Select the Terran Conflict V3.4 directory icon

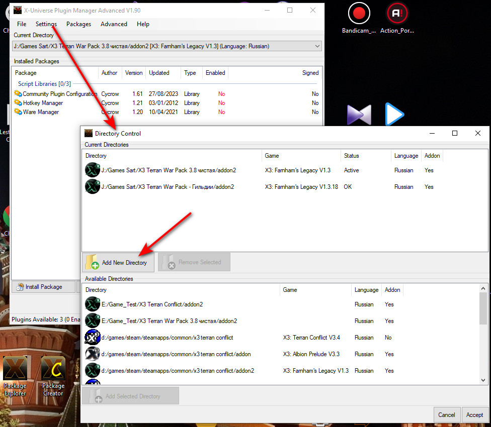point(93,338)
